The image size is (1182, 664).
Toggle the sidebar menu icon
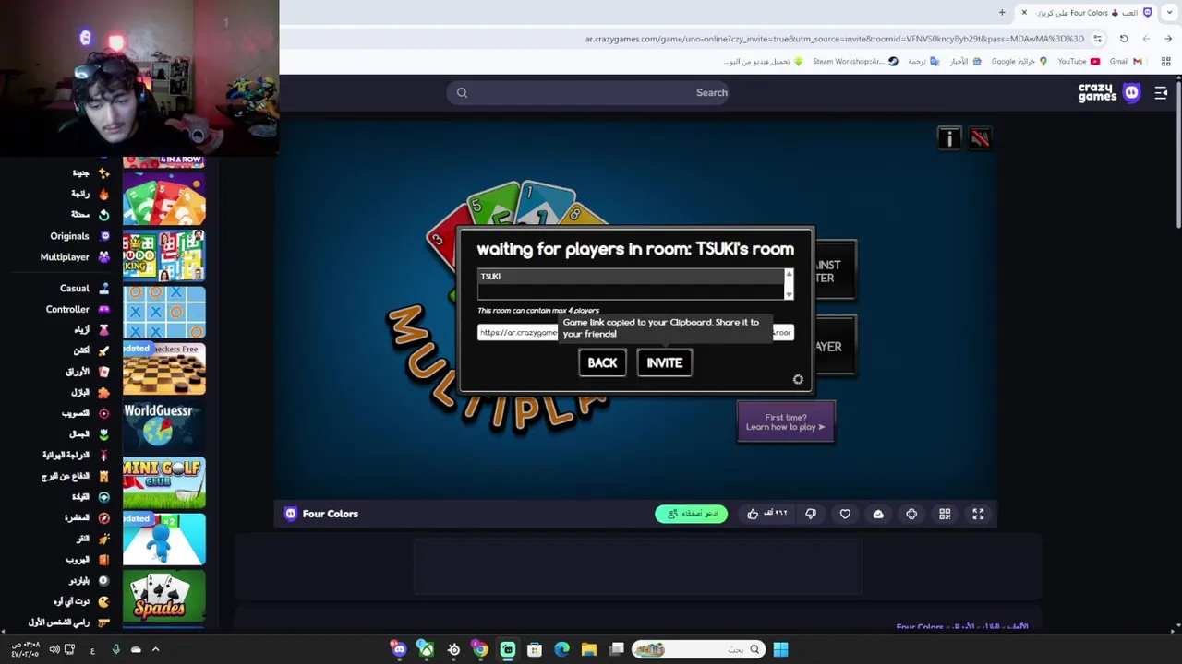pos(1161,92)
